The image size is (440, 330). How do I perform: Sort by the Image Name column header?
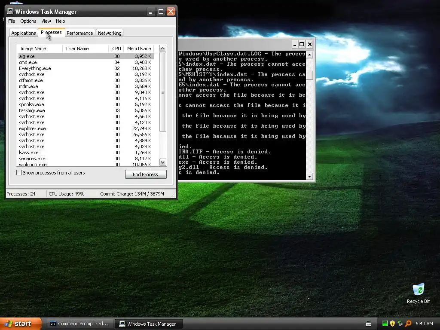coord(40,49)
